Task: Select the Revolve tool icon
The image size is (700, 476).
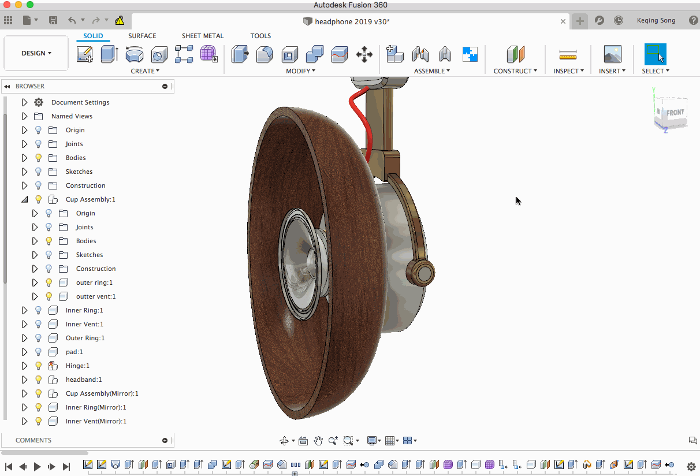Action: pos(134,54)
